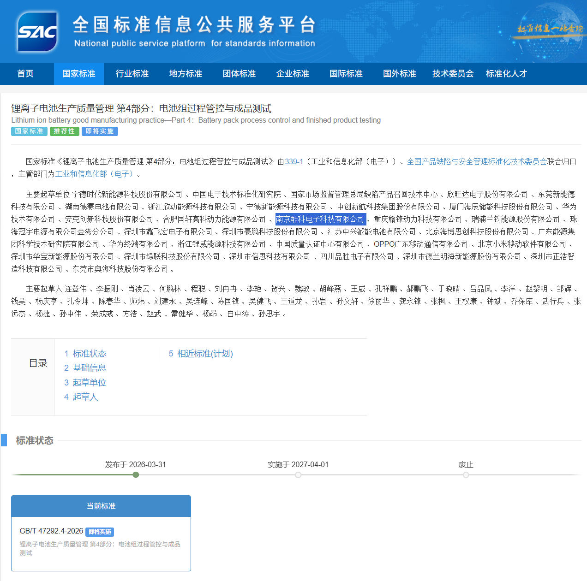Screen dimensions: 587x581
Task: Open 全国产品缺陷与安全管理标准化技术委员会 link
Action: [x=476, y=161]
